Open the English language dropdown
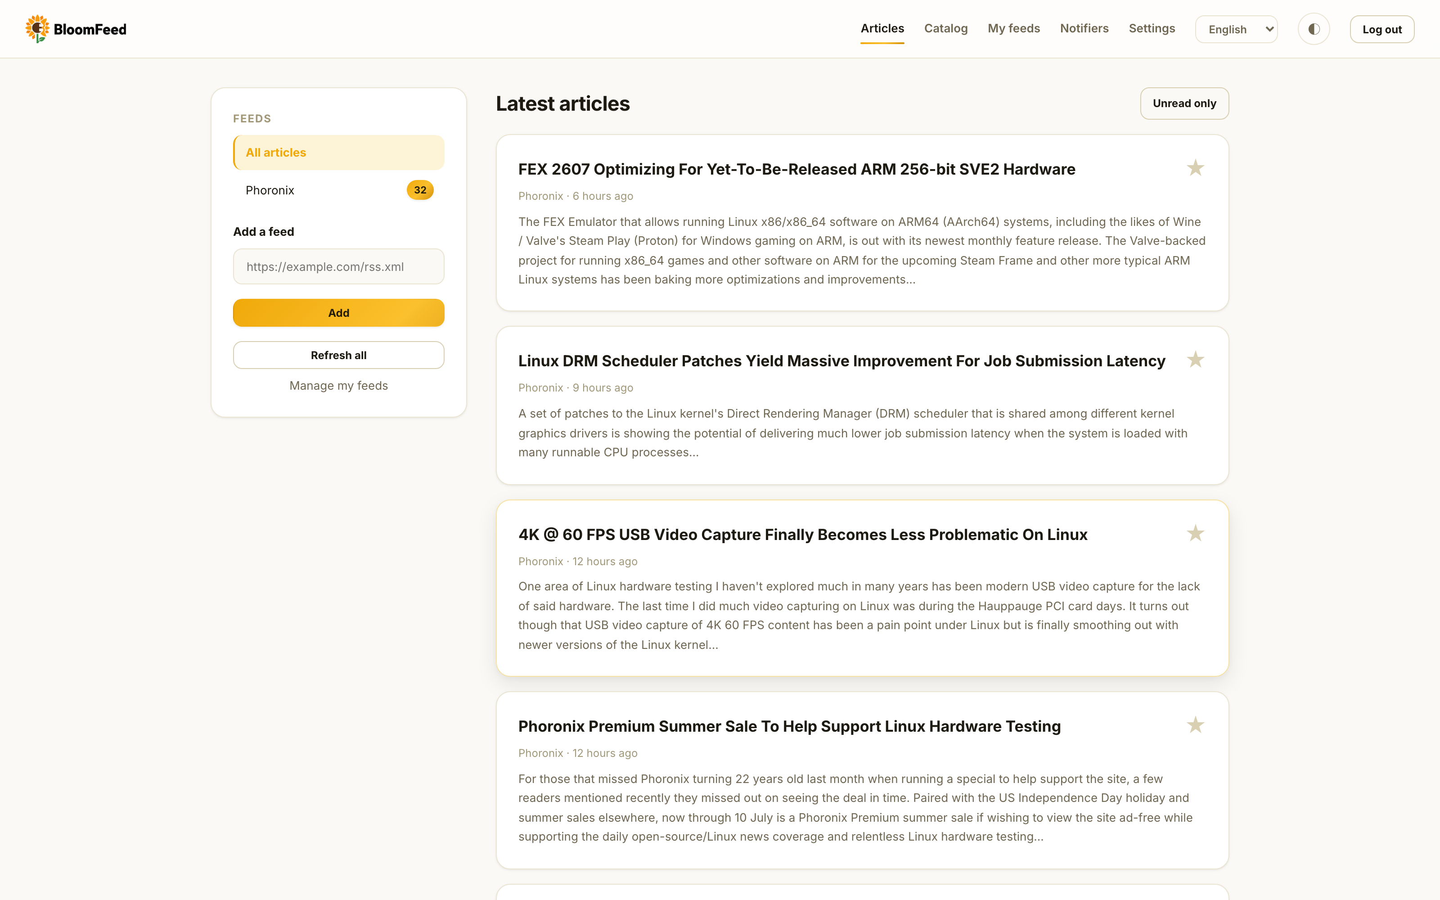The image size is (1440, 900). coord(1237,29)
